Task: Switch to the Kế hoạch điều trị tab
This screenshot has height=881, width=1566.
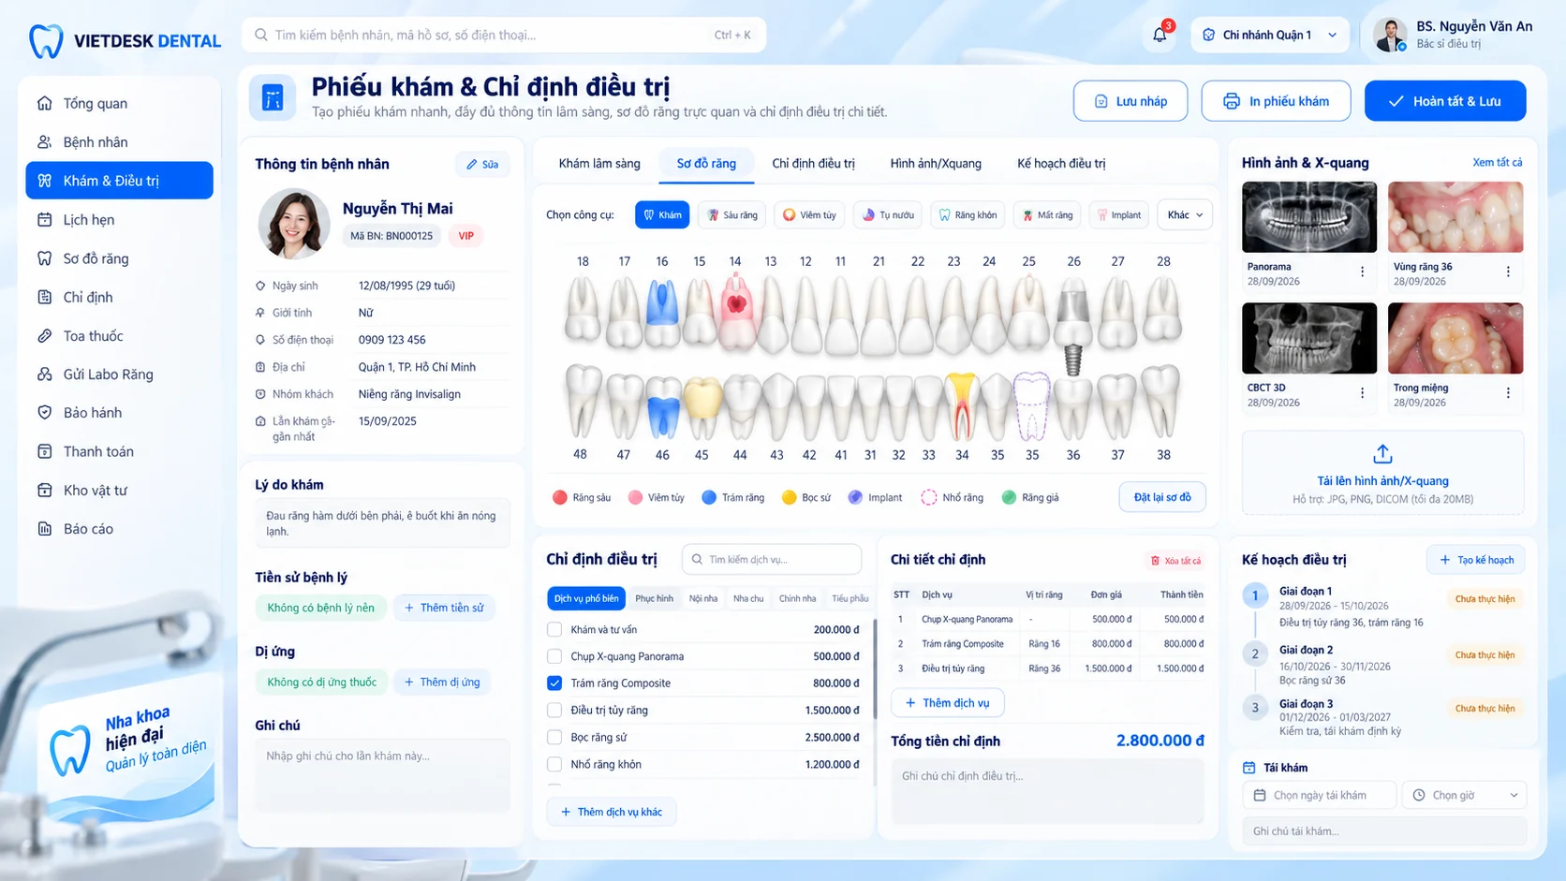Action: (x=1061, y=164)
